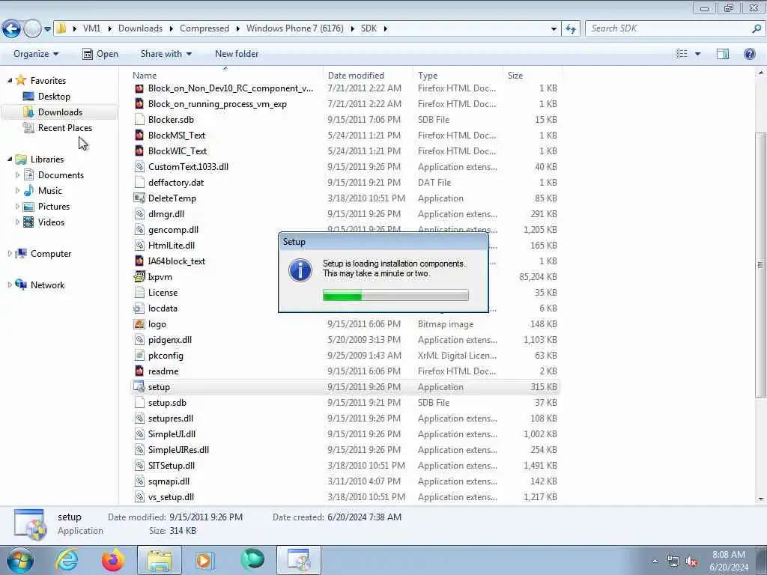
Task: Expand the Documents library node
Action: [18, 174]
